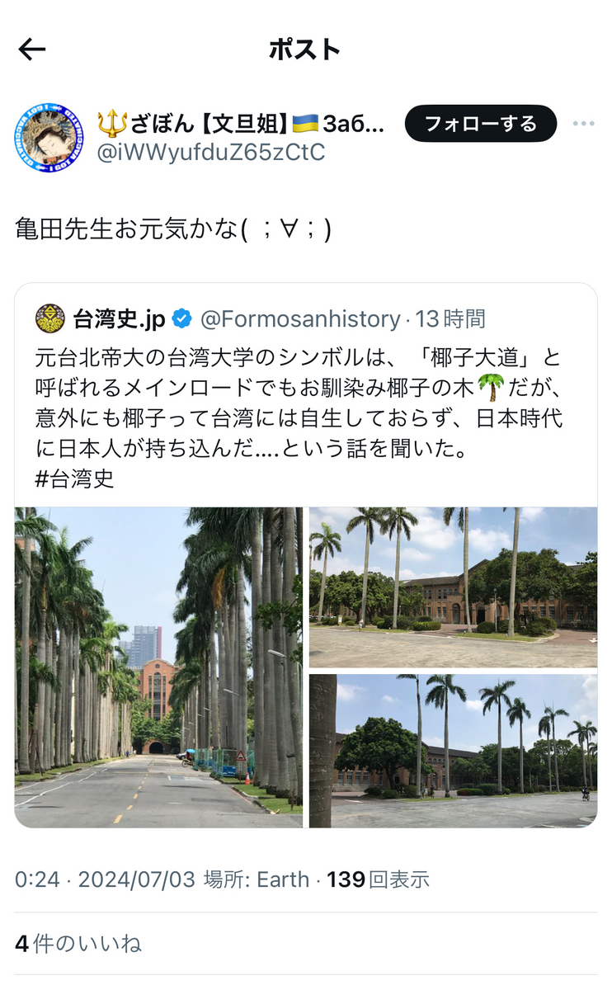Open @iWWyufduZ65zCtC handle link
Viewport: 612px width, 990px height.
pyautogui.click(x=211, y=153)
